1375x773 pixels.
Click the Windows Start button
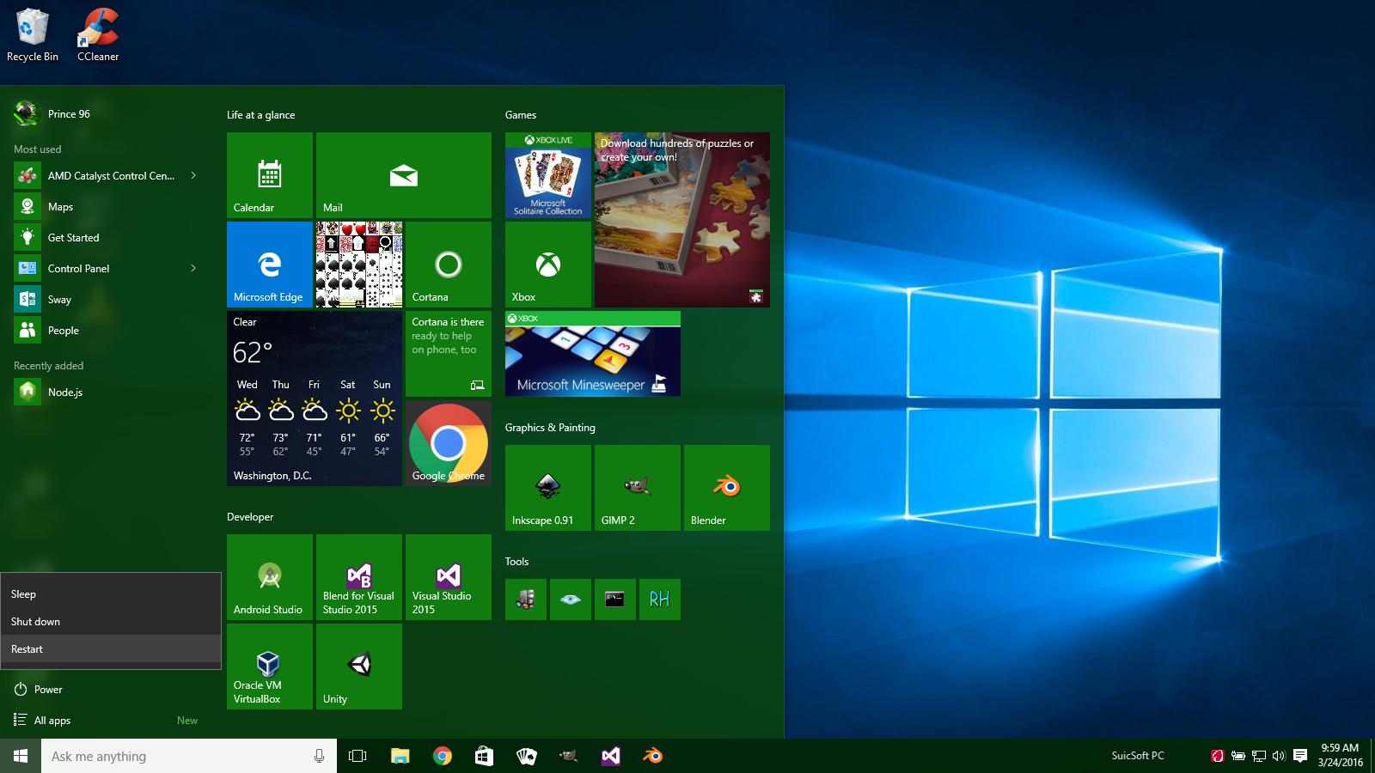click(x=21, y=756)
